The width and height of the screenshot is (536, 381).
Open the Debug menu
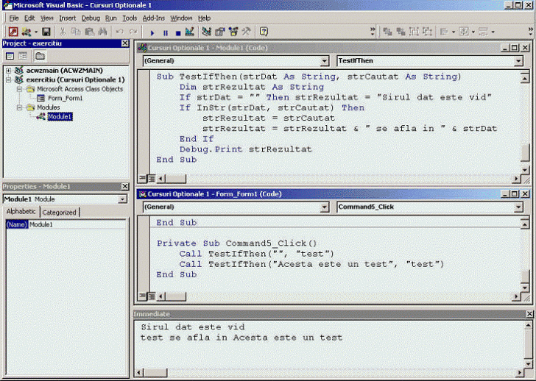91,18
